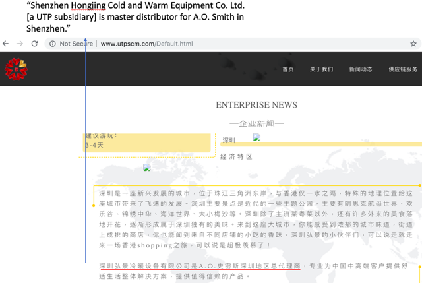Click paragraph line starting 深圳是一座新兴发展的城市
The image size is (422, 283).
coord(256,193)
